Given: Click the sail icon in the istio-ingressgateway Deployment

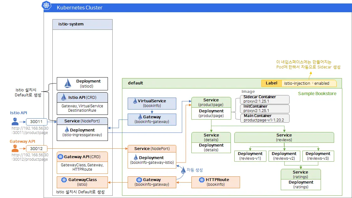Looking at the screenshot, I should coord(67,130).
